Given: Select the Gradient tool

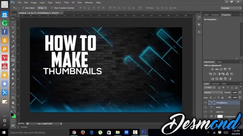Looking at the screenshot, I should (13, 70).
